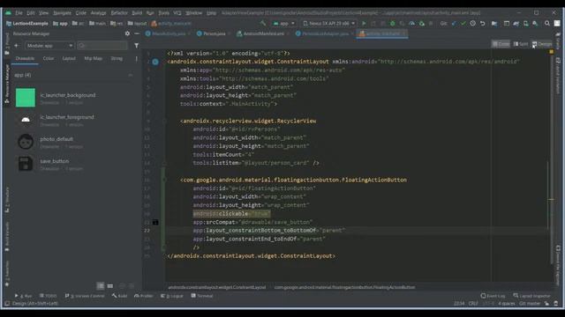Open the Search Everywhere magnifier icon
The image size is (565, 317).
click(547, 24)
